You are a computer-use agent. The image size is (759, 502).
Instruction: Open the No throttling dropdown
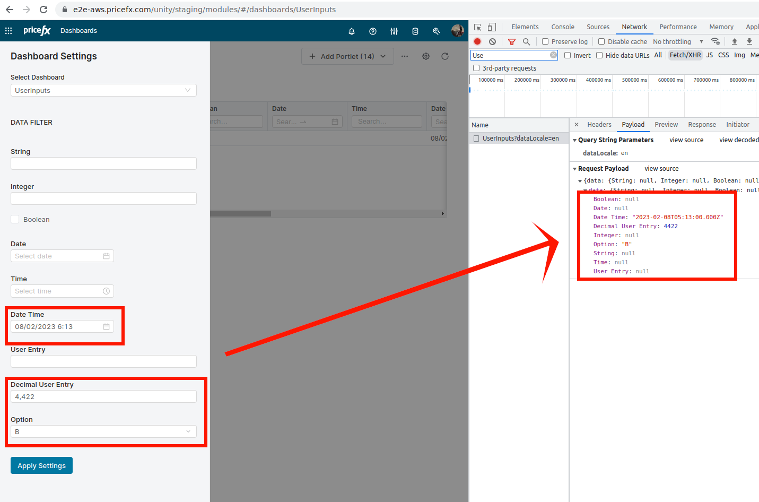pos(678,41)
